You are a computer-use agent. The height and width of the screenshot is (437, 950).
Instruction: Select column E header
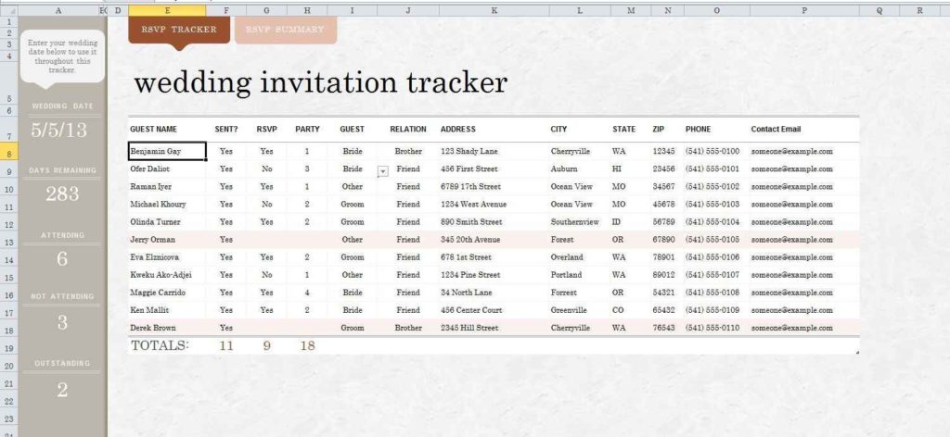click(167, 10)
